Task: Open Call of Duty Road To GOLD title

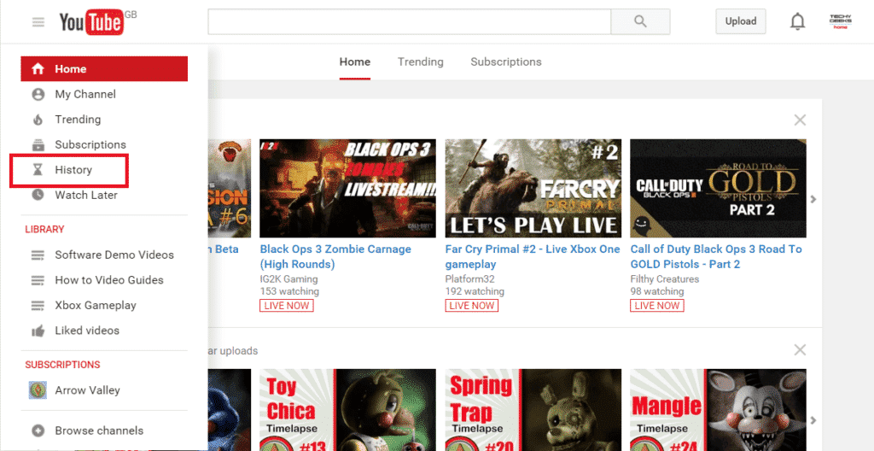Action: tap(716, 256)
